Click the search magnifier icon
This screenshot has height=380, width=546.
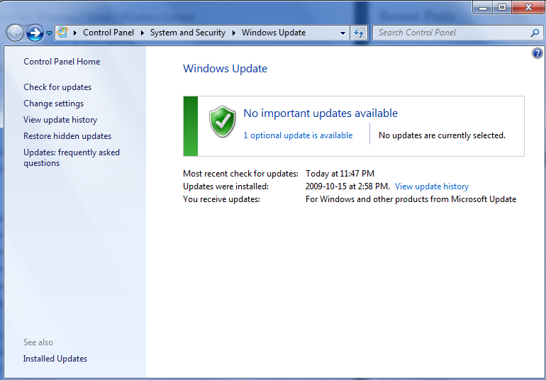pyautogui.click(x=535, y=33)
